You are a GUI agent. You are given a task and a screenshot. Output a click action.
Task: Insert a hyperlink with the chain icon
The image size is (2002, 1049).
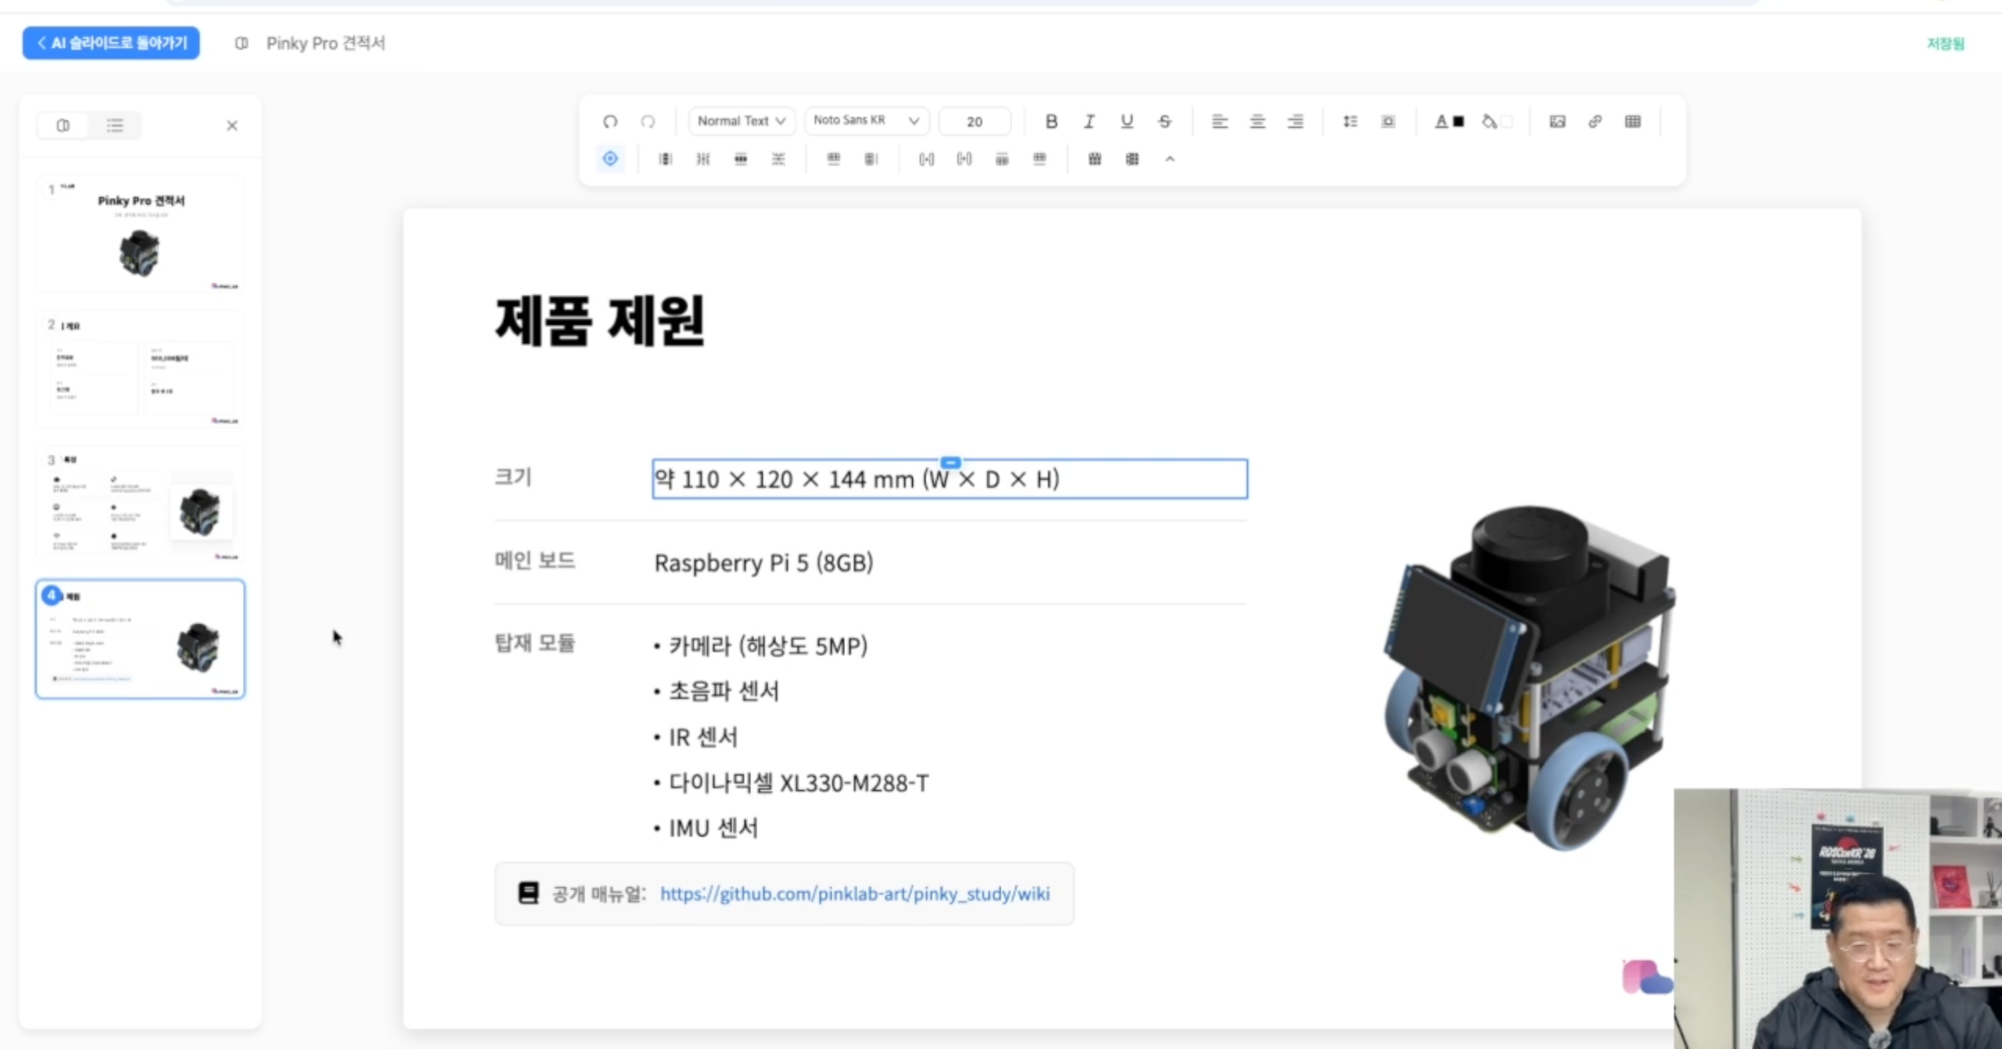(1595, 121)
